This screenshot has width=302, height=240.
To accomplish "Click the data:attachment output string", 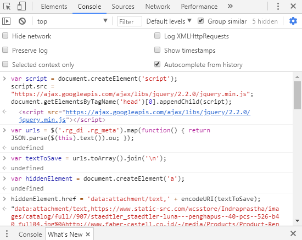I will (145, 216).
